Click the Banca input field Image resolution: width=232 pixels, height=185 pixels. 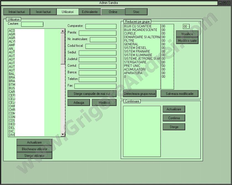tap(98, 73)
